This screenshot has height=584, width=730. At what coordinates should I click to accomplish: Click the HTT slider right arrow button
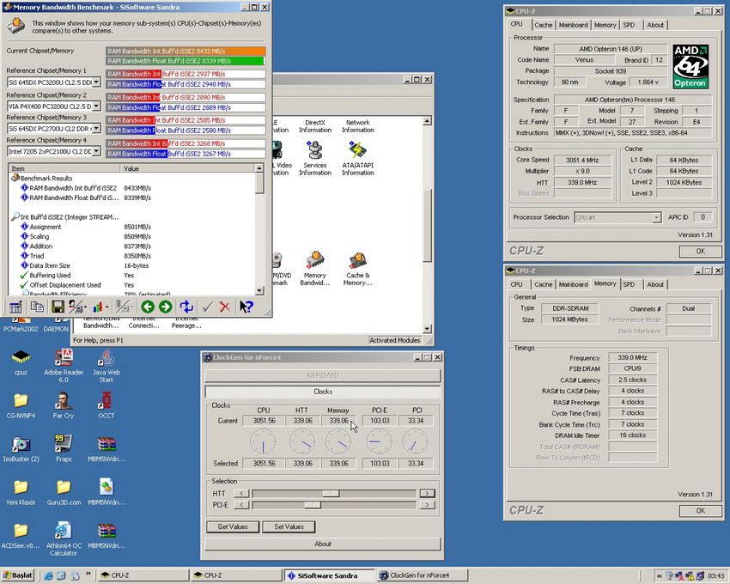point(427,494)
